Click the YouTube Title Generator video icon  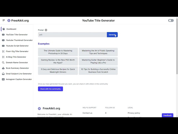pos(3,35)
